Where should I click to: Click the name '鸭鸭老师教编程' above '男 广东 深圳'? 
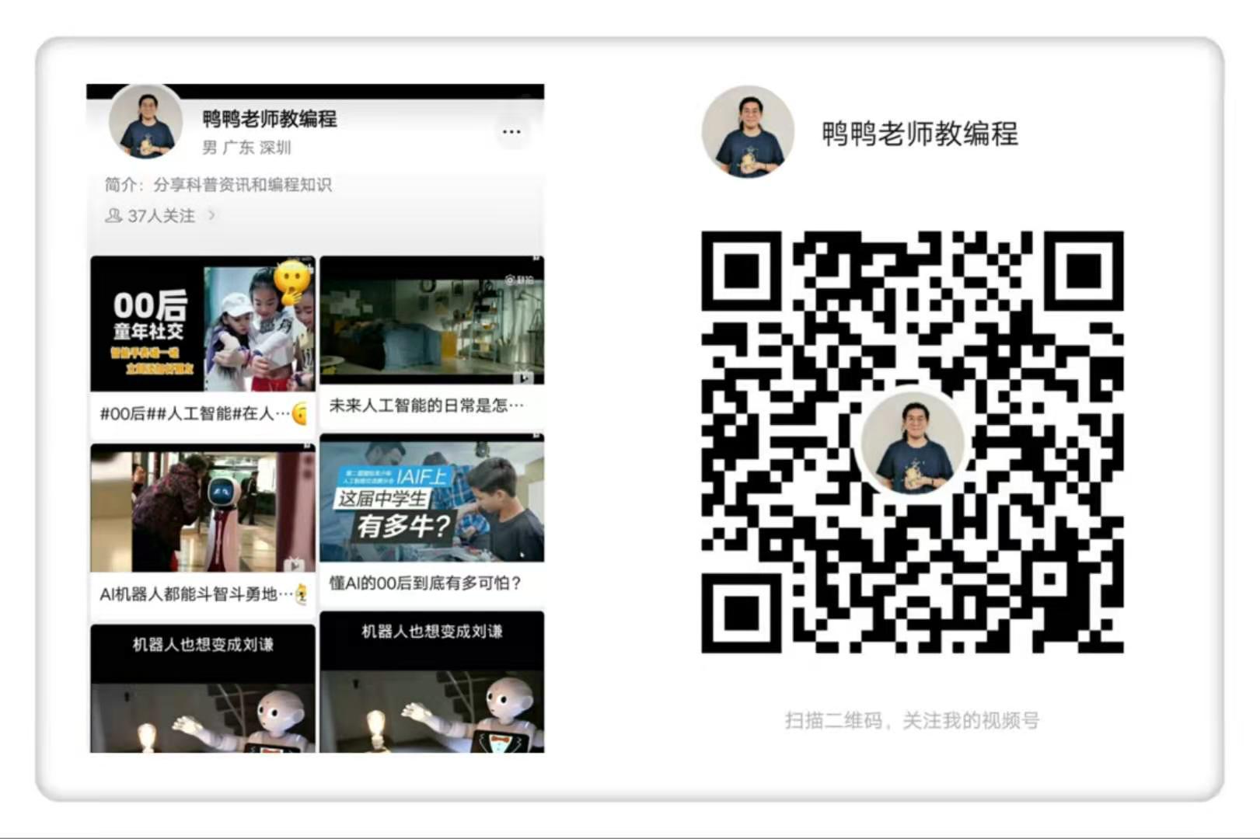270,119
